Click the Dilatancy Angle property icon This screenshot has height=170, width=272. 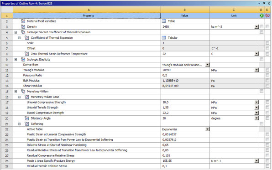pos(27,118)
